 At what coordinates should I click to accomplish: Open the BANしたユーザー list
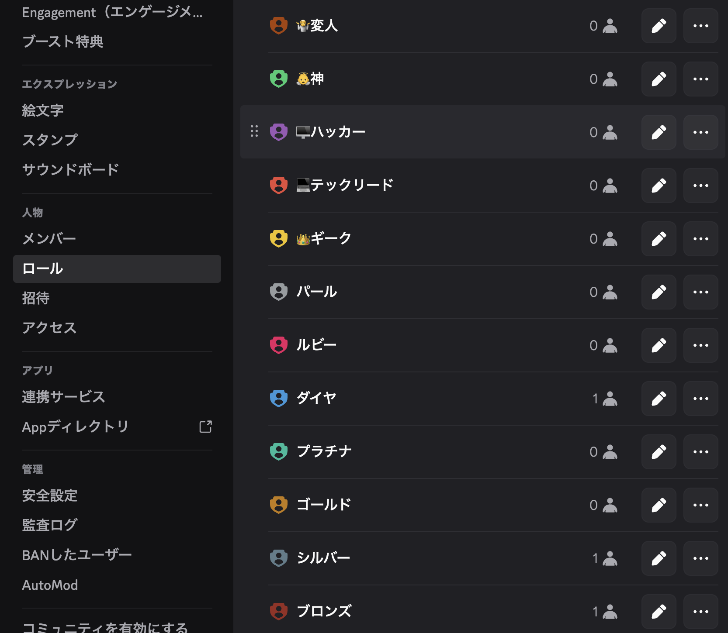pos(76,554)
